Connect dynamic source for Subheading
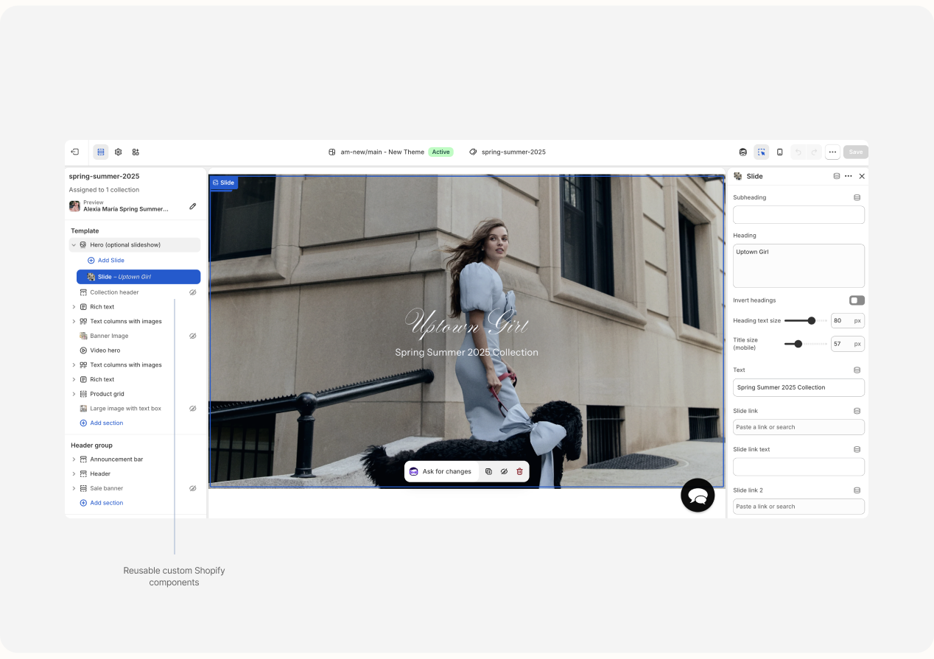 point(857,197)
